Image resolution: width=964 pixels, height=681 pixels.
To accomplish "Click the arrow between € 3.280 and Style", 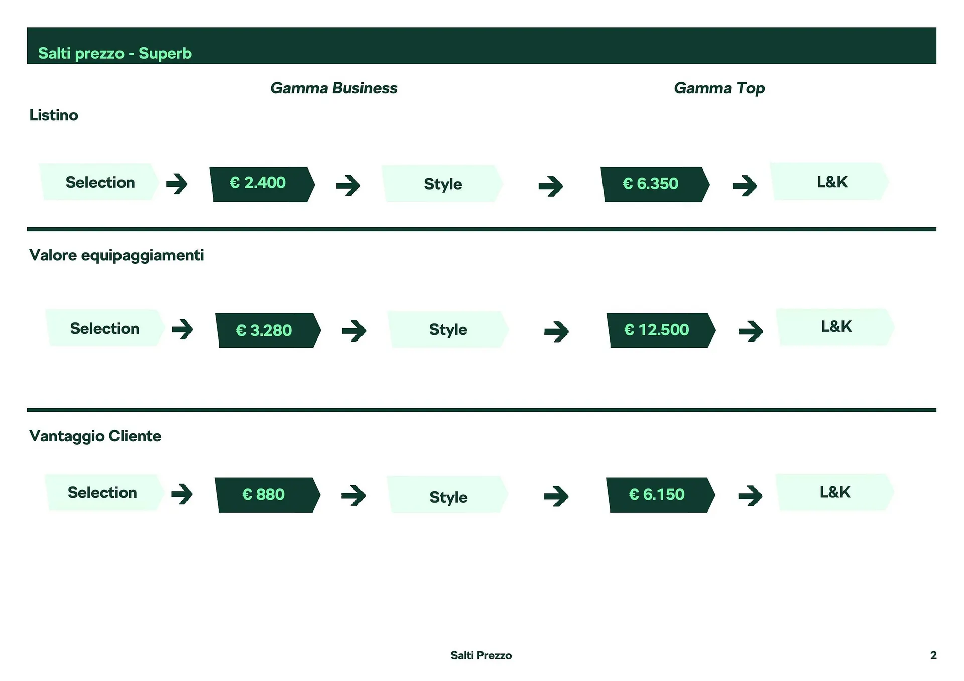I will [x=354, y=331].
